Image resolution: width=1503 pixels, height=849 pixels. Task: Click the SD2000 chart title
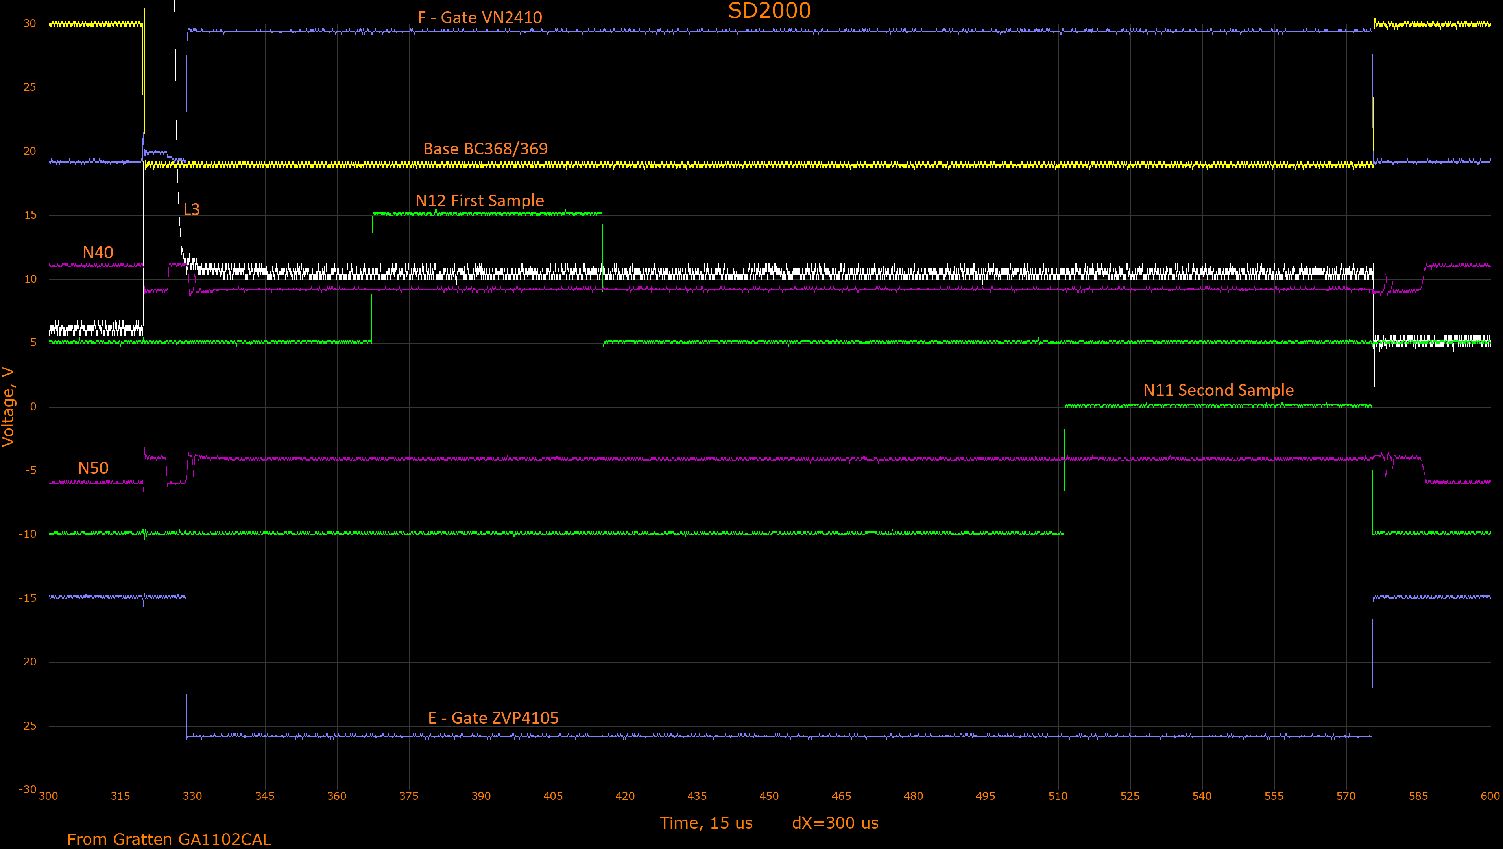769,11
